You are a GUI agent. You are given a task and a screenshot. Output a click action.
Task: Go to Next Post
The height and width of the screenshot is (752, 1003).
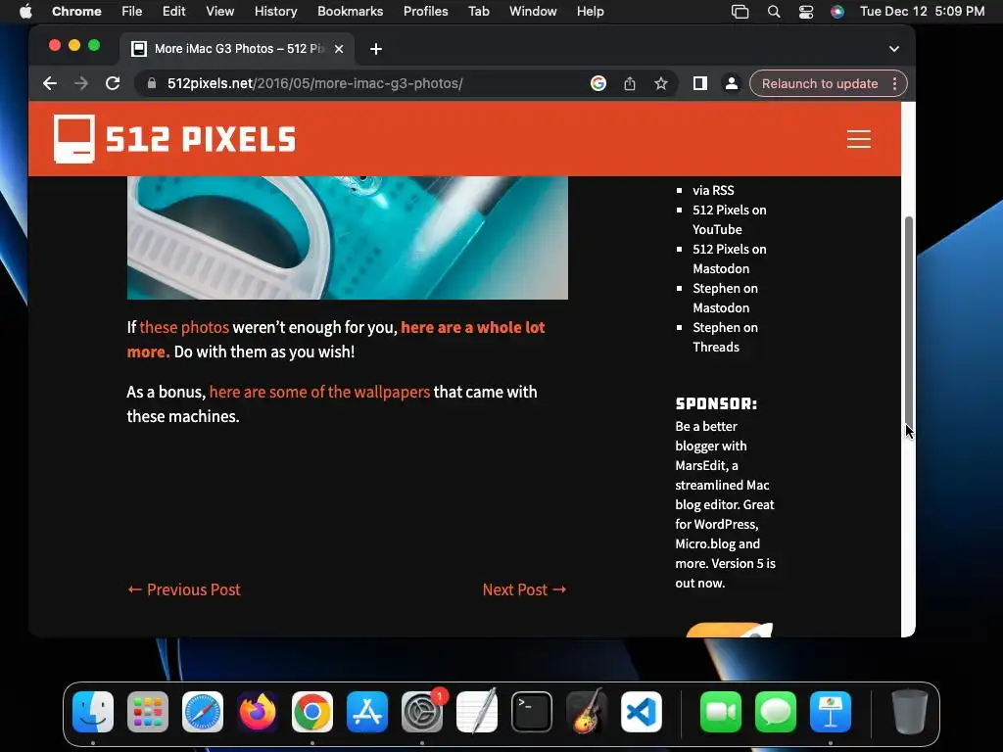[x=525, y=589]
